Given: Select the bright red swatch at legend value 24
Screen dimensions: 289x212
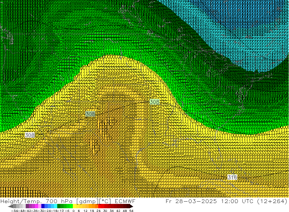Looking at the screenshot, I should 100,206.
